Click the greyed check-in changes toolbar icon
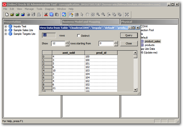The image size is (183, 127). pos(28,14)
